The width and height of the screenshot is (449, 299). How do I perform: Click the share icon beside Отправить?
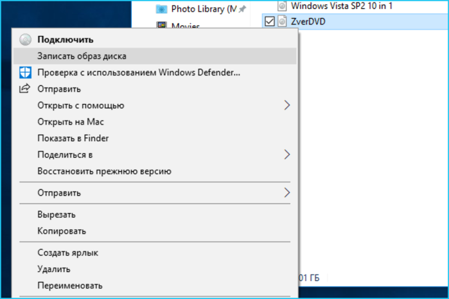click(x=24, y=89)
